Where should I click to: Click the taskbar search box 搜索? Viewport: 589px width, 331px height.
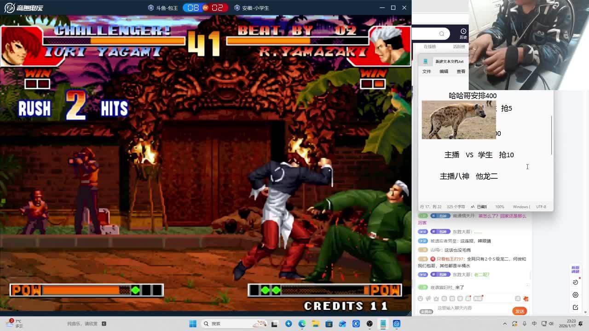tap(235, 324)
